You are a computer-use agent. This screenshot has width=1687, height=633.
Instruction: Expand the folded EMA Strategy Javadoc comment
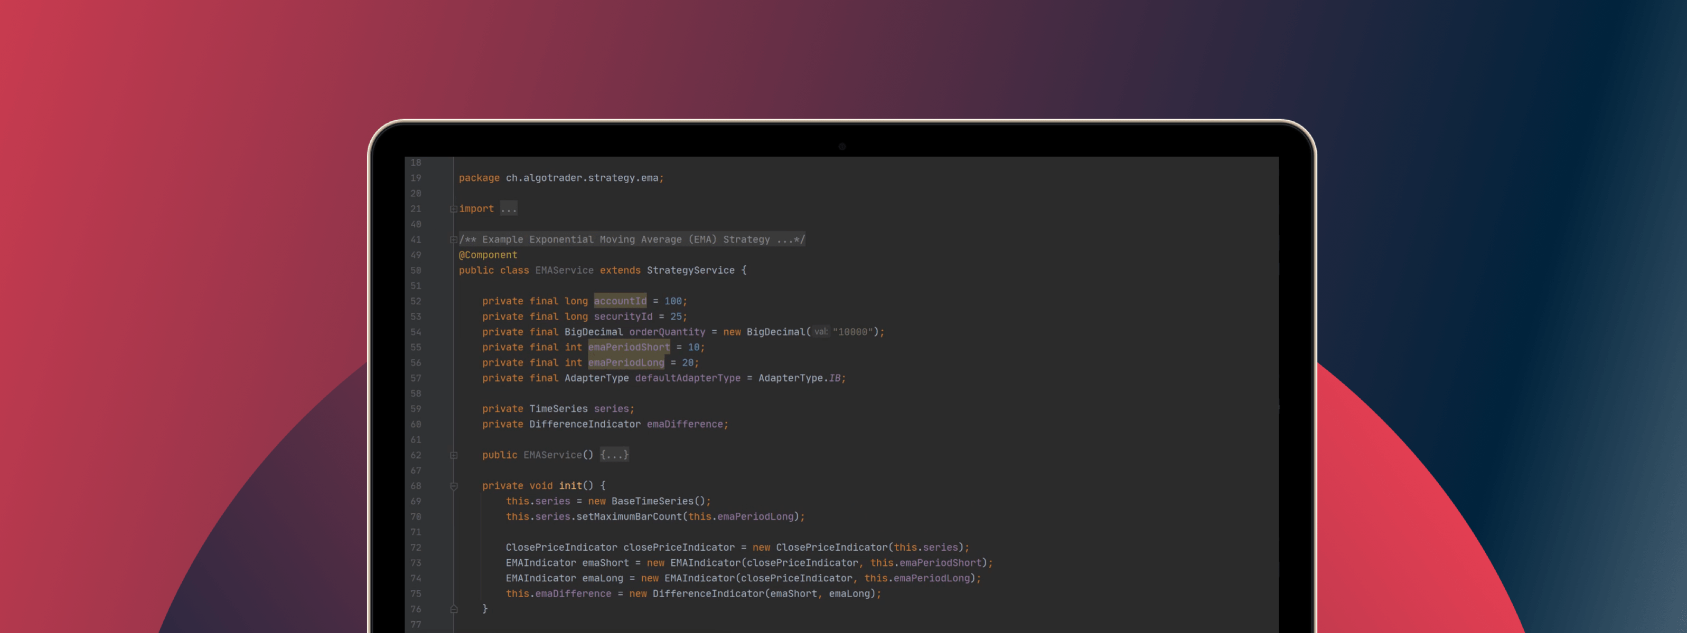coord(453,240)
